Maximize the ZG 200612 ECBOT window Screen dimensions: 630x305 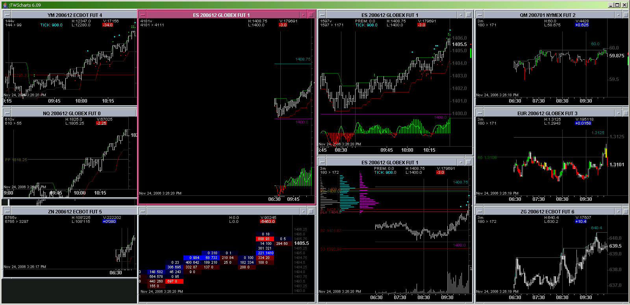pos(626,211)
